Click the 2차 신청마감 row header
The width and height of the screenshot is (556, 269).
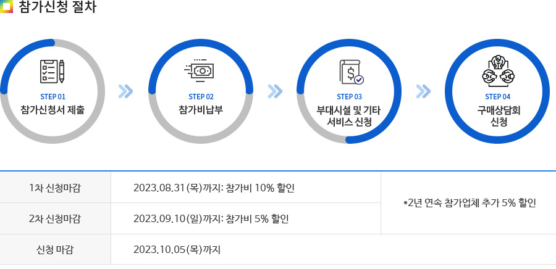click(x=56, y=219)
